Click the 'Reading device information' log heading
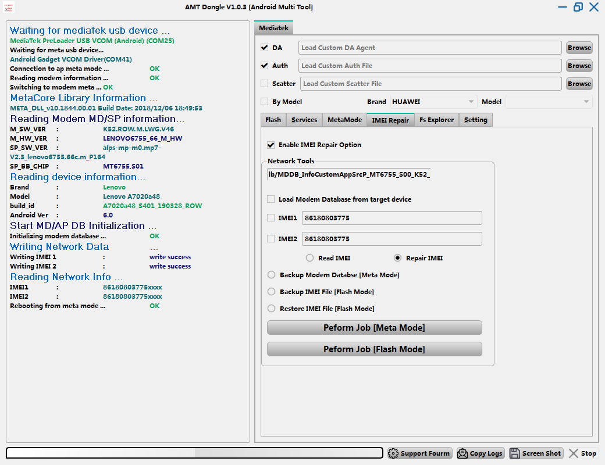605x465 pixels. [77, 177]
